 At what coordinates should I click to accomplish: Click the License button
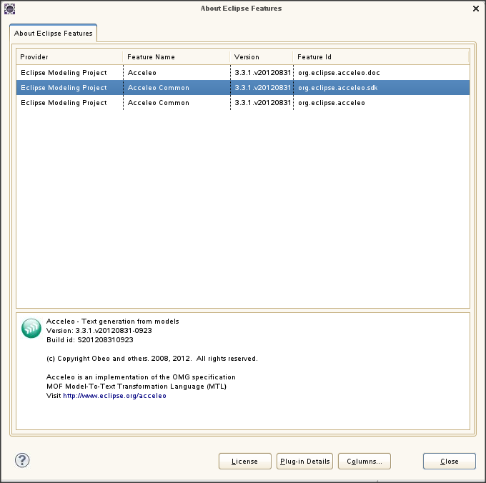245,462
